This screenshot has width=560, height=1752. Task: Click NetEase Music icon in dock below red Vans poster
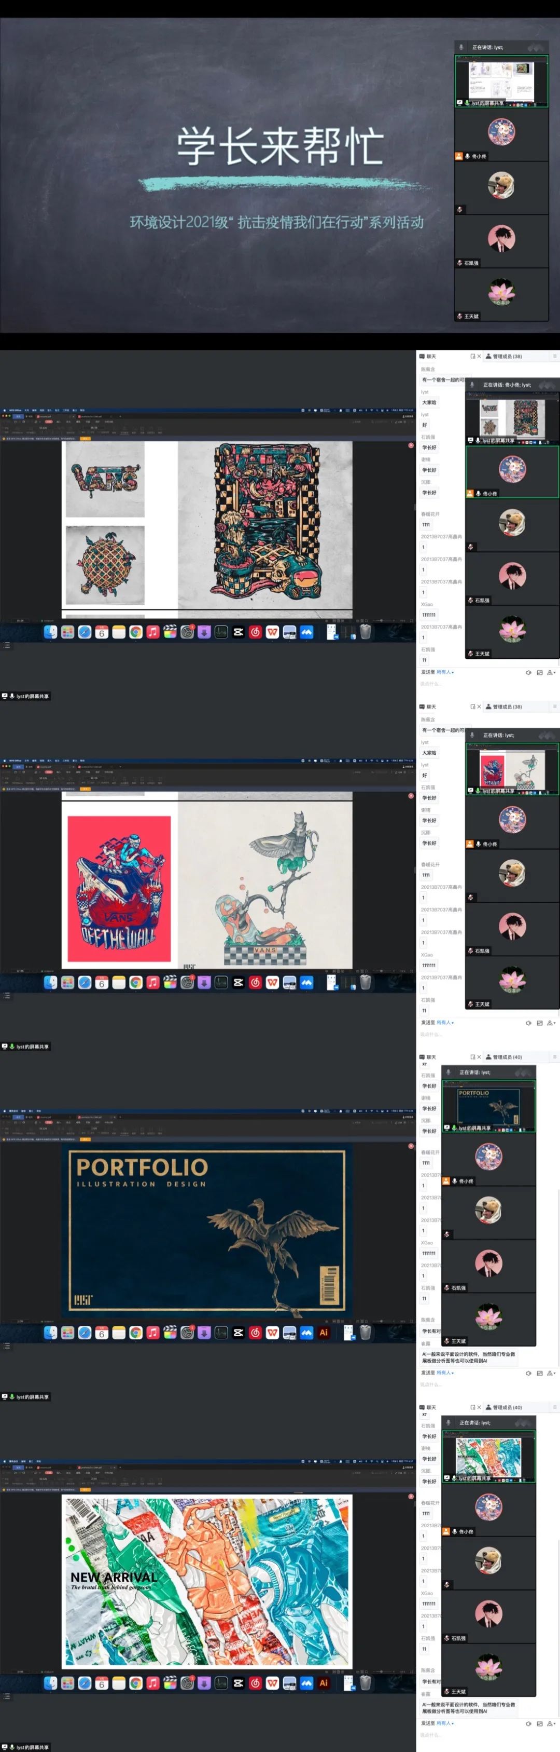256,983
